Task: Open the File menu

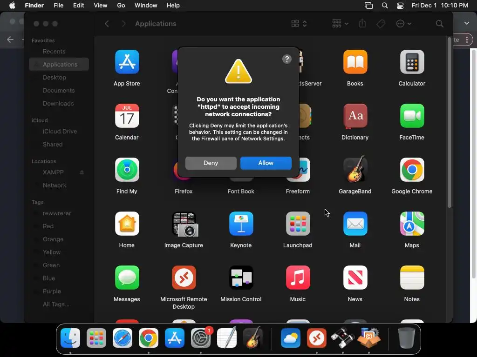Action: tap(58, 6)
